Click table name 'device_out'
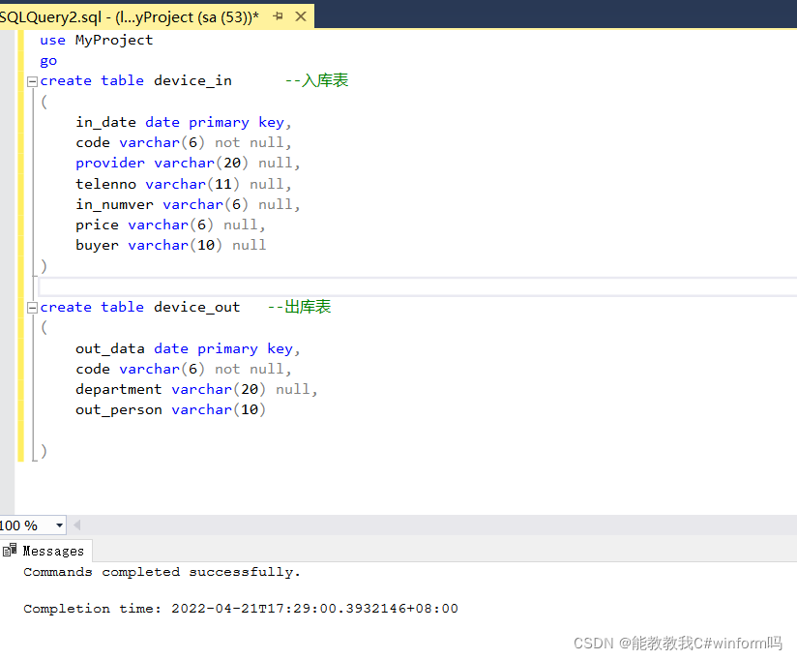 click(x=196, y=307)
